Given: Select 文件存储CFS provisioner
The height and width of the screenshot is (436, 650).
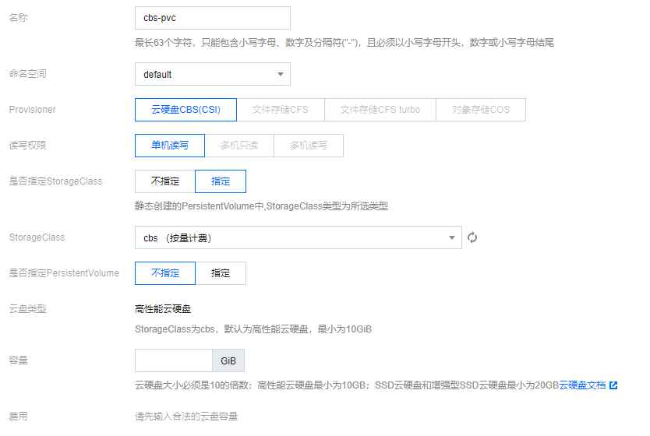Looking at the screenshot, I should [281, 110].
